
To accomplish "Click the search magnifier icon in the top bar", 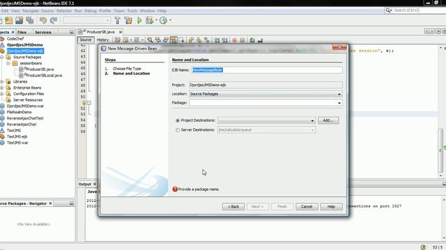I will pos(388,10).
